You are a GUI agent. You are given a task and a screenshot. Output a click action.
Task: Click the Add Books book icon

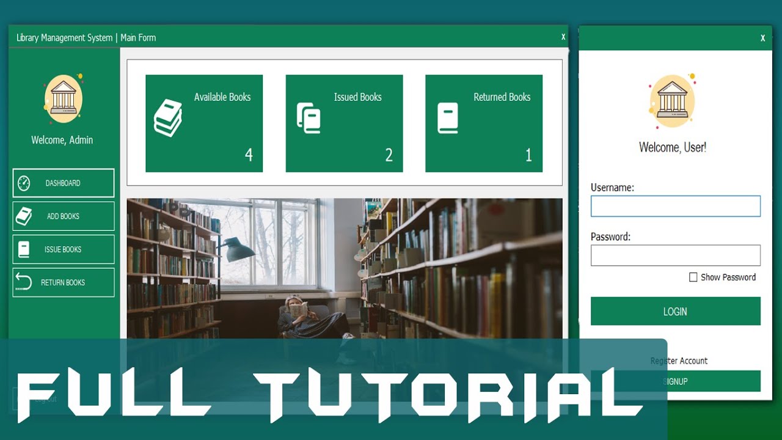point(24,216)
